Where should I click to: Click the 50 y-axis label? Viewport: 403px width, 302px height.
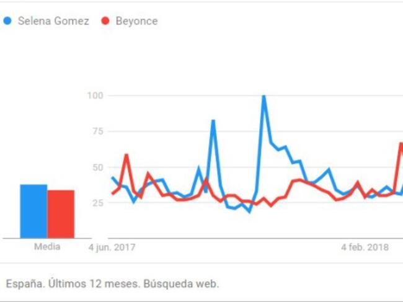click(x=96, y=167)
